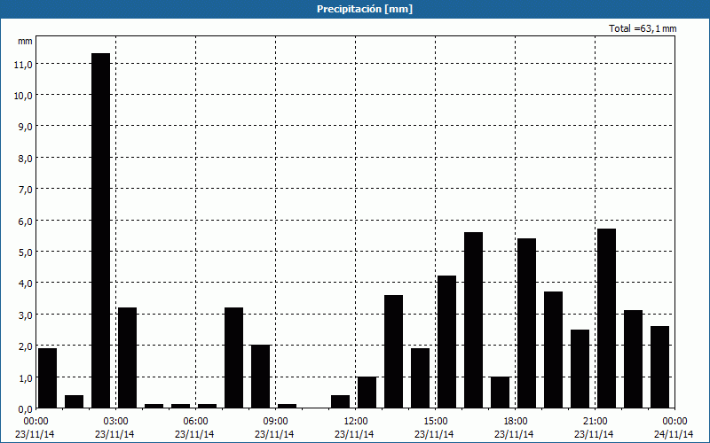
Task: Select the "3,0" y-axis value
Action: (x=26, y=315)
